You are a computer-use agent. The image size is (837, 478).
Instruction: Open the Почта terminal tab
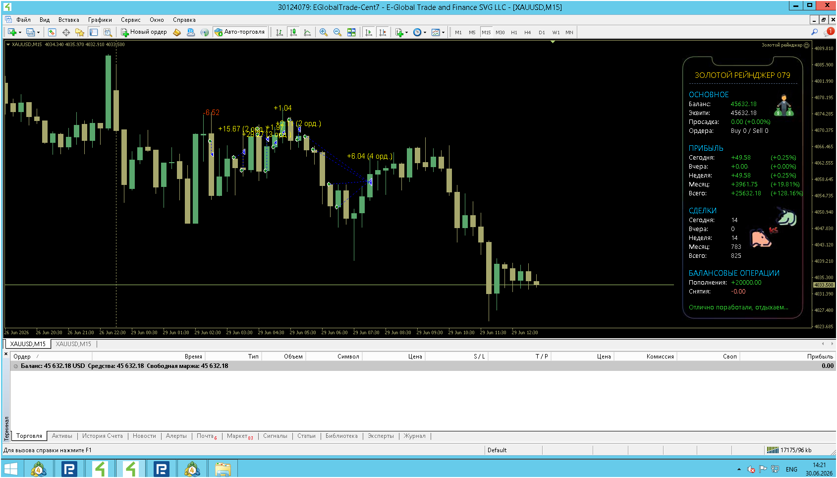click(x=206, y=436)
